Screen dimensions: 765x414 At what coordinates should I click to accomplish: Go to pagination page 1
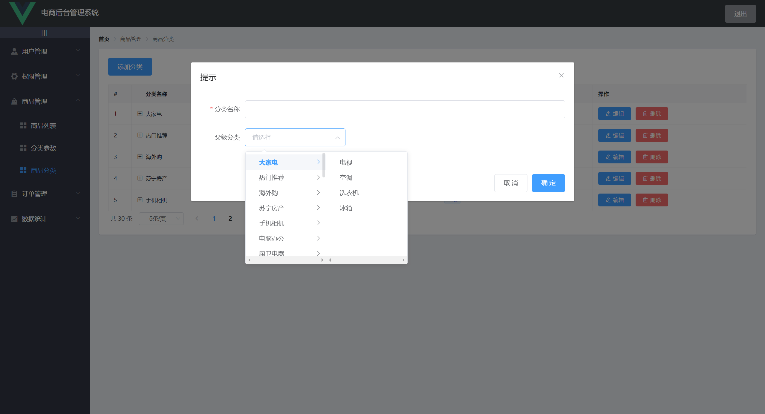(214, 219)
